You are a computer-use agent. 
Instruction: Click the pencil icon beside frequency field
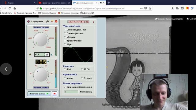click(30, 54)
